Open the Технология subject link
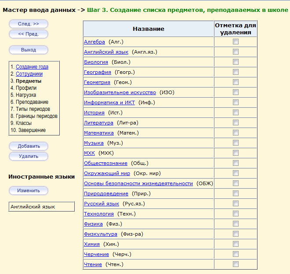 click(x=99, y=214)
